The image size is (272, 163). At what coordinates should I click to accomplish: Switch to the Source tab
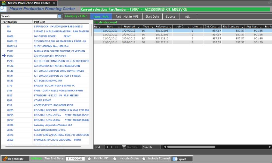pos(171,17)
